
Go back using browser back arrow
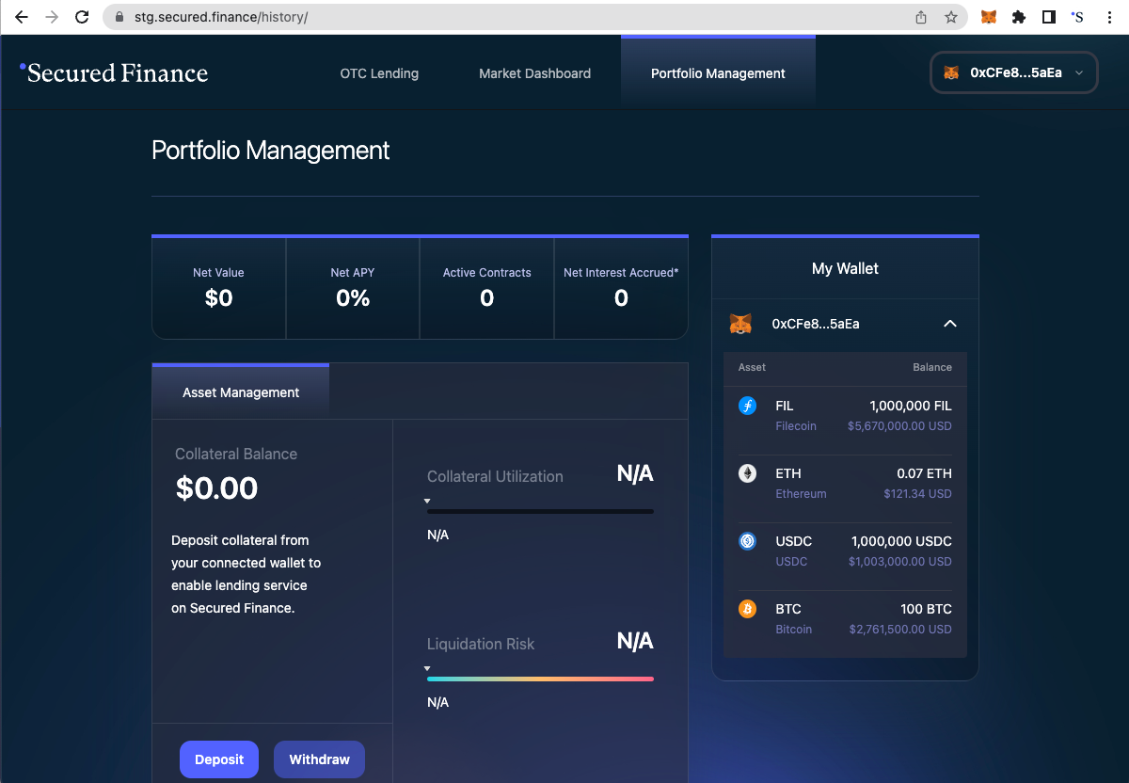pos(22,17)
